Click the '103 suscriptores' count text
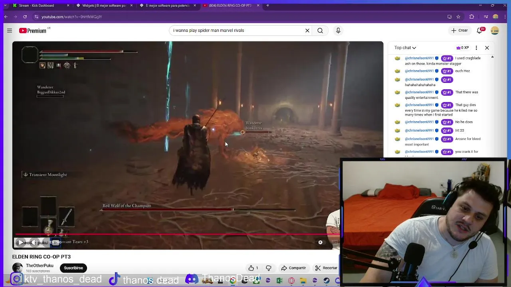The width and height of the screenshot is (511, 287). [x=38, y=271]
